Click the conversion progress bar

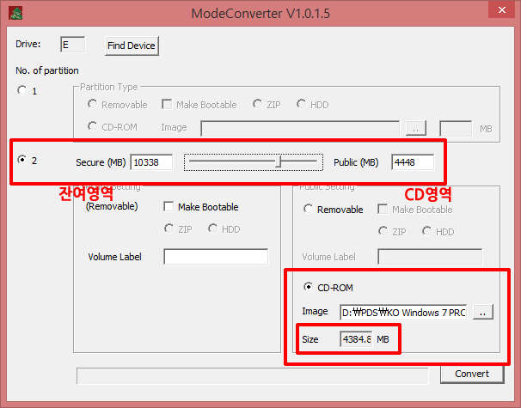pyautogui.click(x=252, y=375)
